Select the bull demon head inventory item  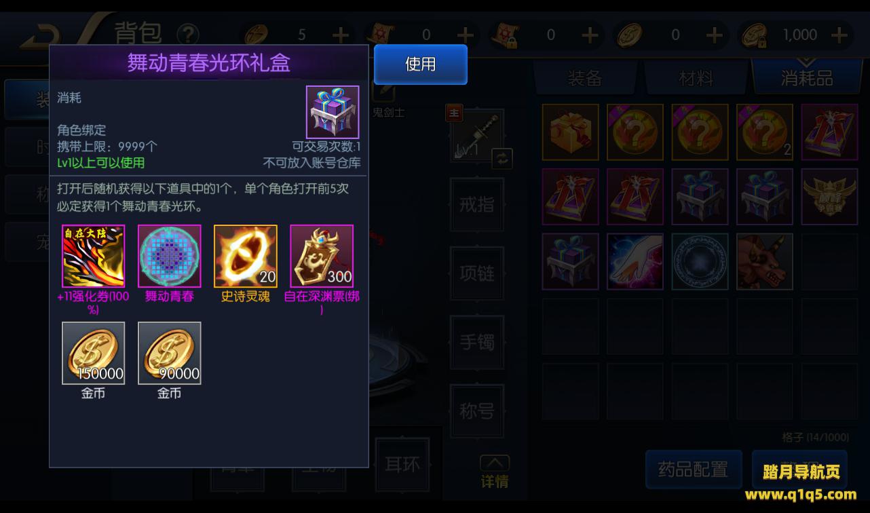(x=765, y=261)
